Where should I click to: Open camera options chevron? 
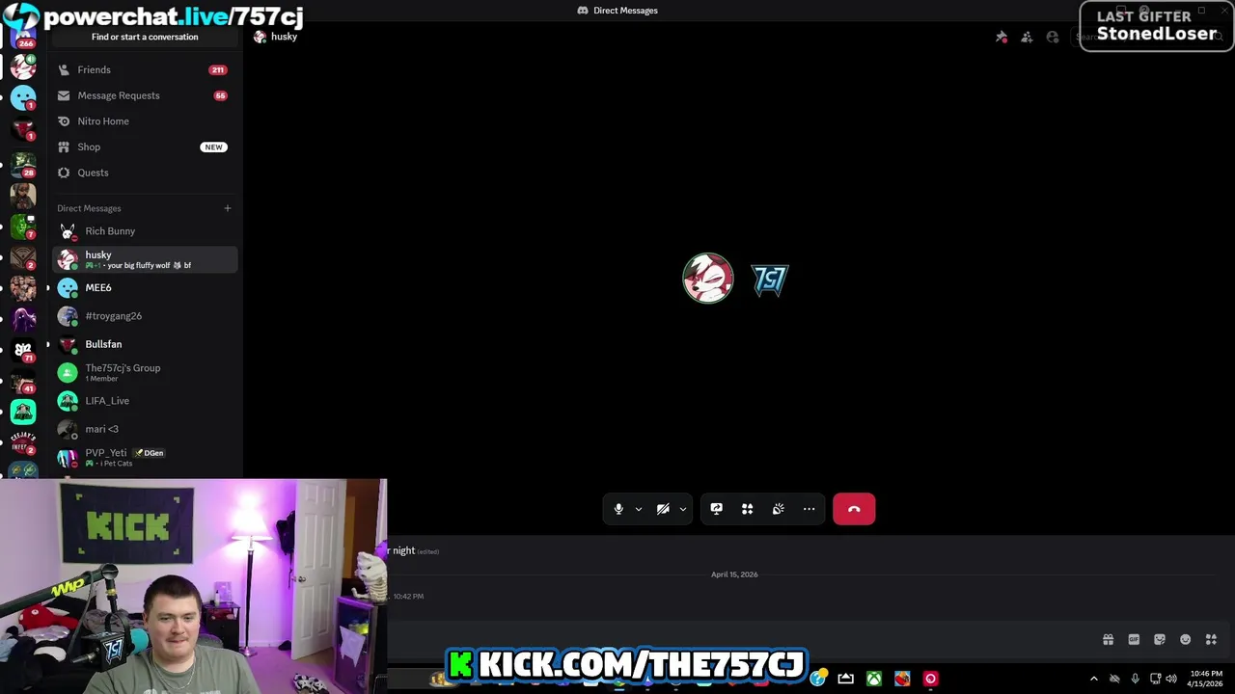pyautogui.click(x=682, y=509)
